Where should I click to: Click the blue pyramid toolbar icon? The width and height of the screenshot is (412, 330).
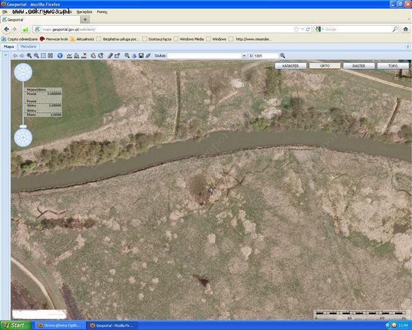[135, 55]
